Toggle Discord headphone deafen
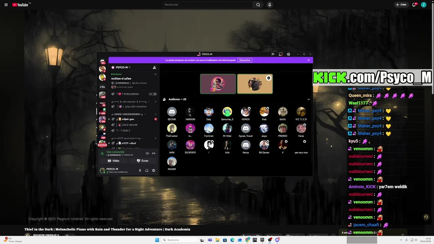This screenshot has height=244, width=434. [147, 170]
